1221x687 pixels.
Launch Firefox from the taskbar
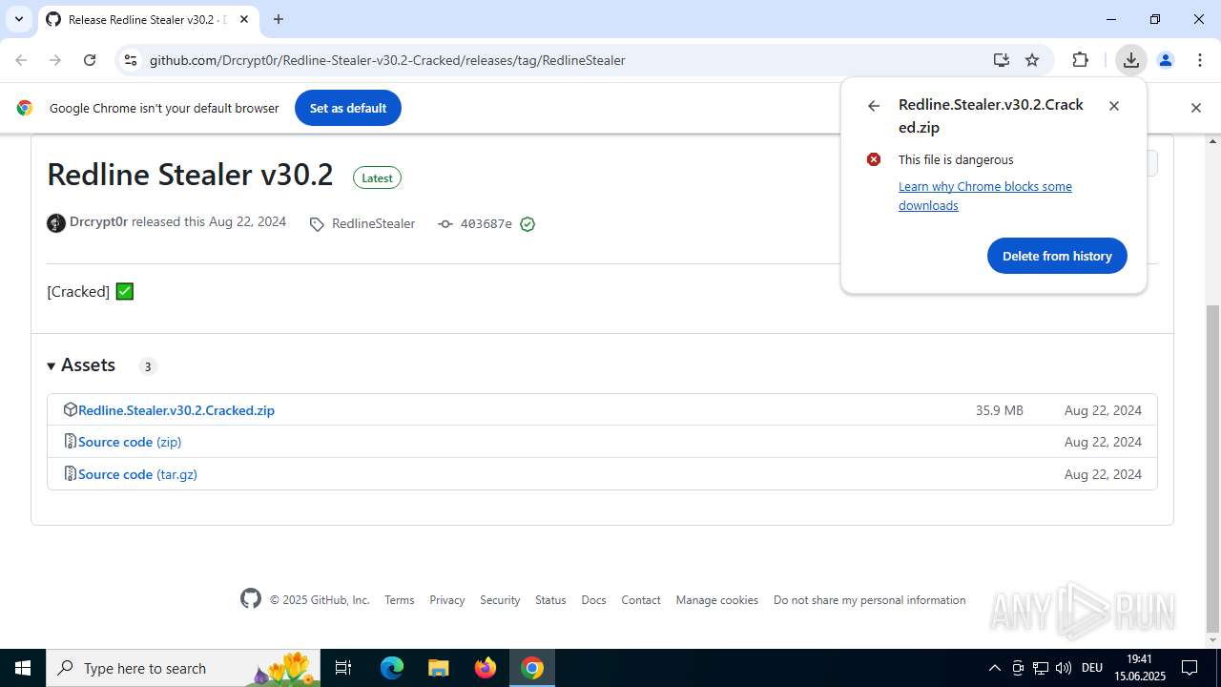click(485, 668)
